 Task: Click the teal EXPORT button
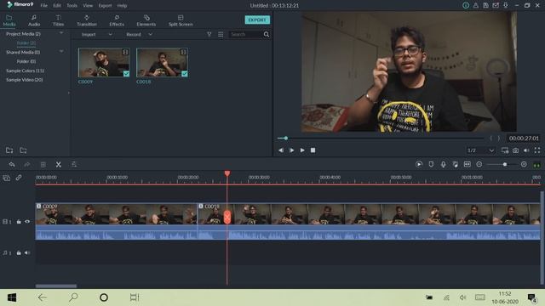tap(257, 20)
